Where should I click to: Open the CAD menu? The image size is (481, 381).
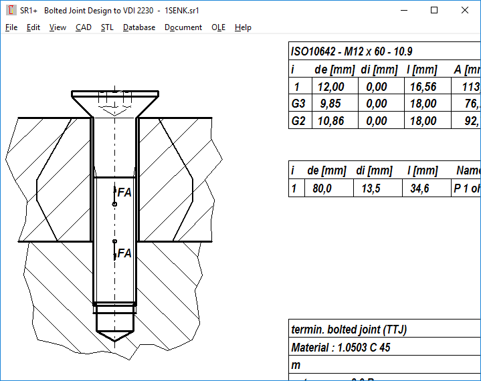point(84,27)
